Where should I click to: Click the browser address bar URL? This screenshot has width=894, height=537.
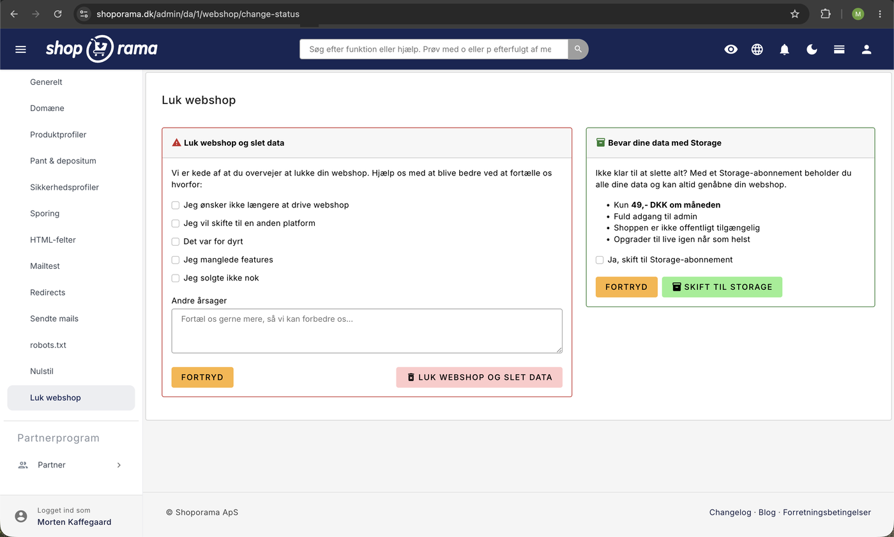coord(198,13)
